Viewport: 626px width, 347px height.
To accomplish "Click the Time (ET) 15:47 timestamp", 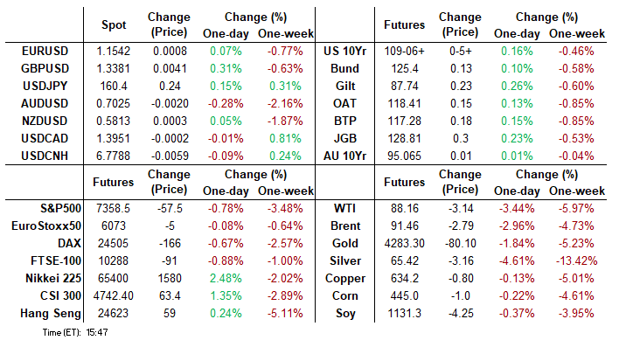I will click(75, 332).
